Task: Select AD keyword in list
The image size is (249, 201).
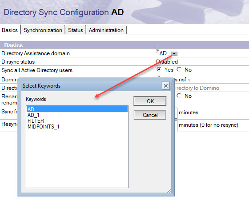Action: [x=77, y=109]
